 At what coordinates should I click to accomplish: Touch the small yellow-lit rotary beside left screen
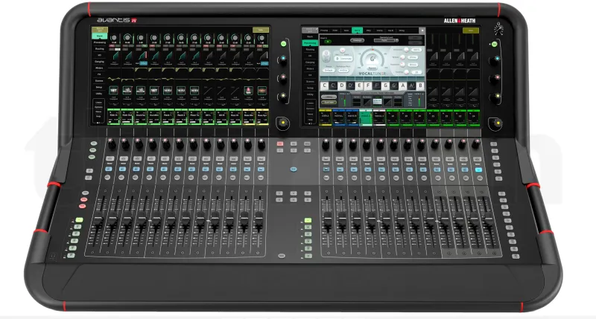pos(283,97)
